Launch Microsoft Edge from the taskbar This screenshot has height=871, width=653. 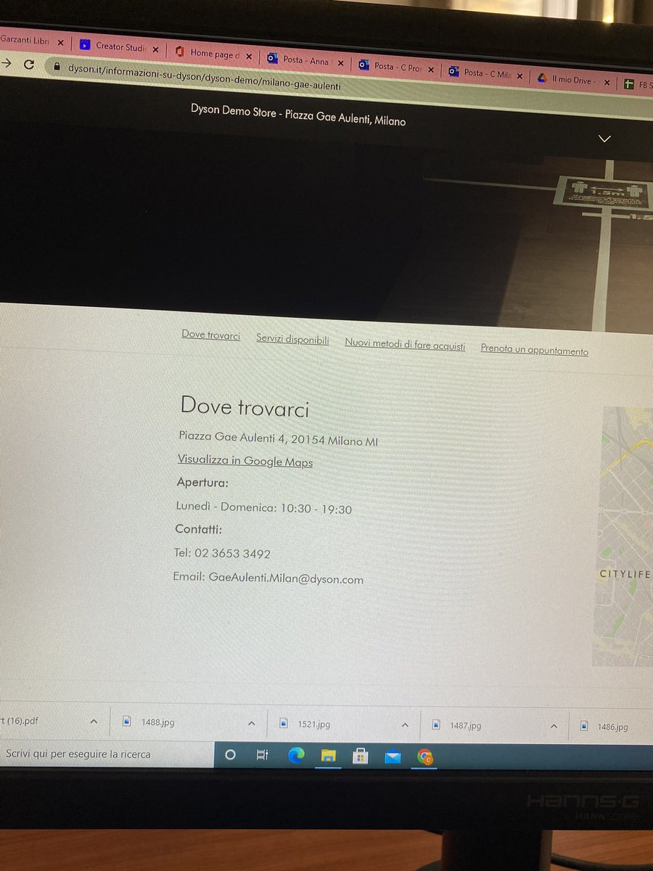click(x=295, y=756)
